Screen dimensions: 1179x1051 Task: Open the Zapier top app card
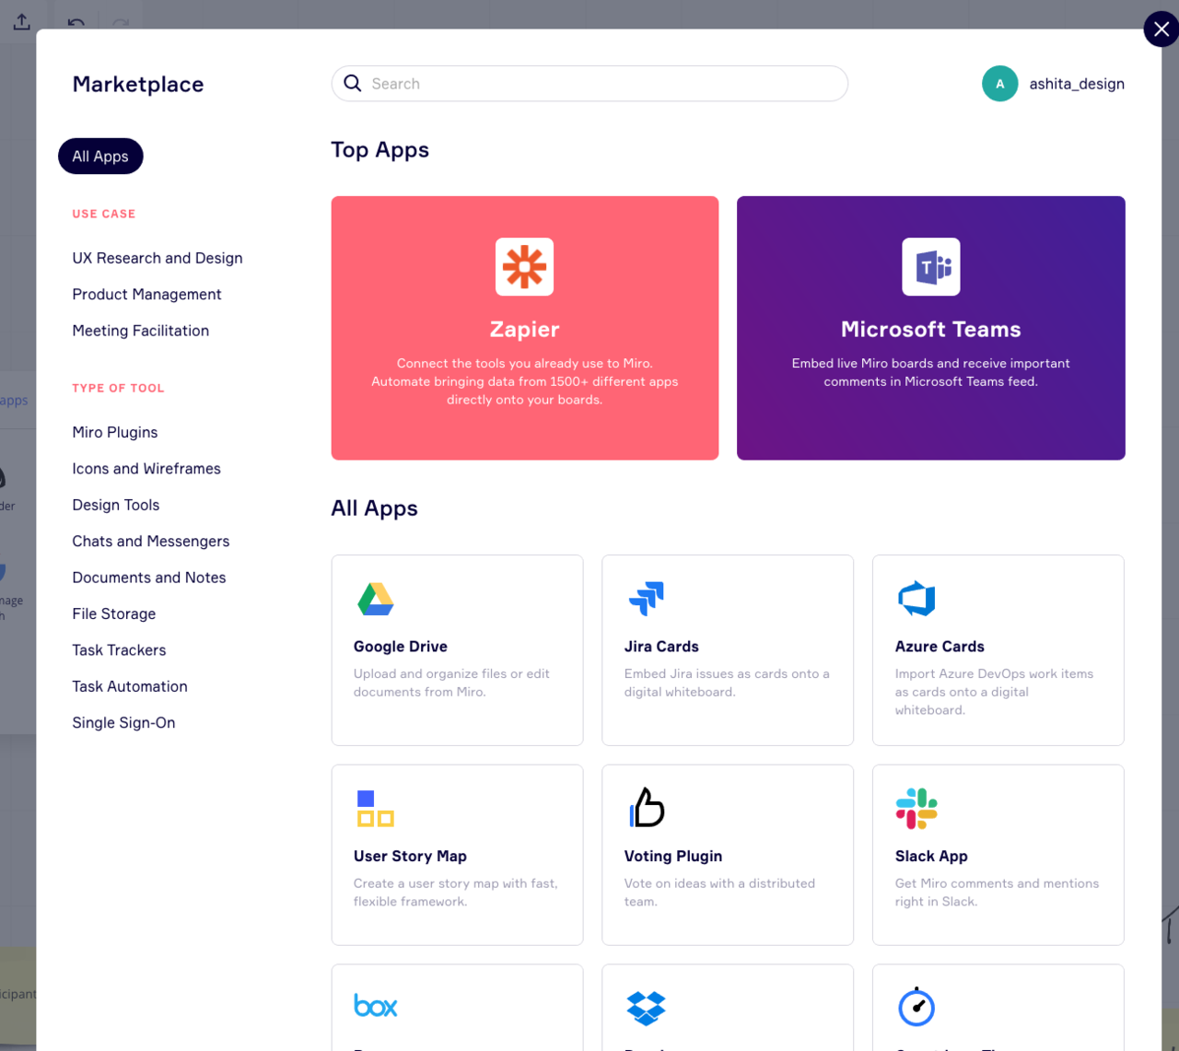[x=525, y=328]
